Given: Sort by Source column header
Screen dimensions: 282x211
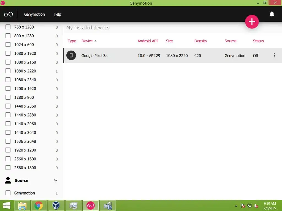Looking at the screenshot, I should point(231,41).
